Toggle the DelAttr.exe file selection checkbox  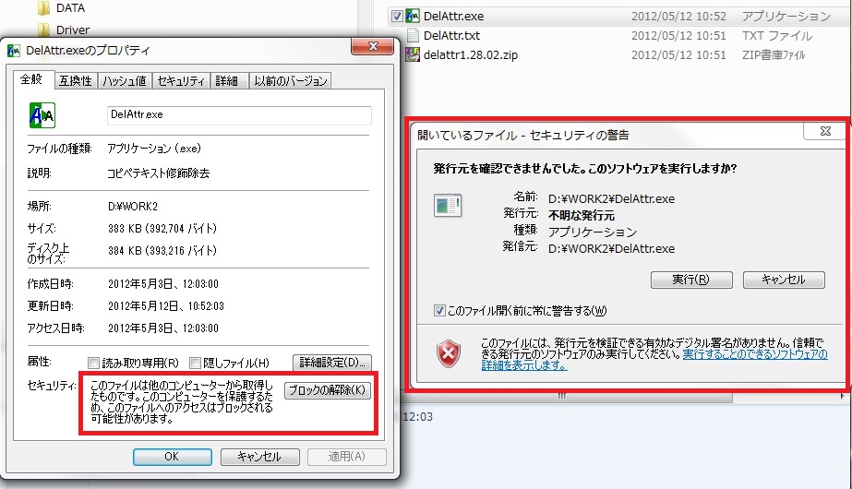(396, 17)
